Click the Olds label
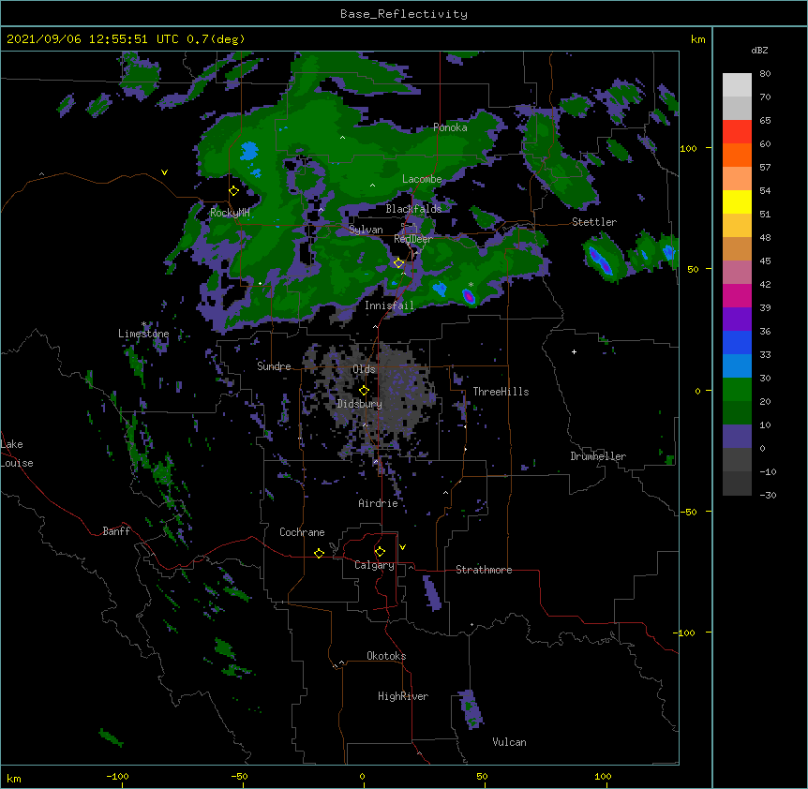 (x=364, y=369)
